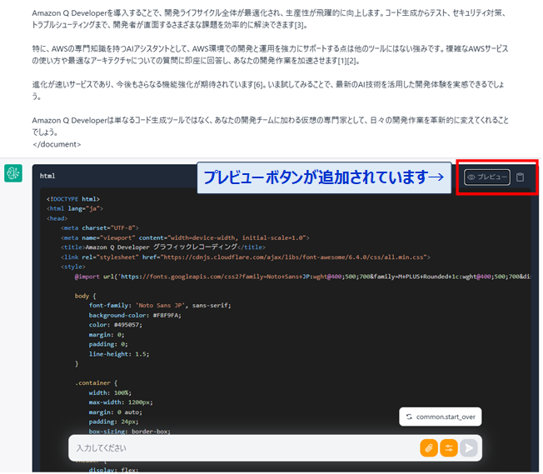Click the 'body {' code line
543x474 pixels.
pyautogui.click(x=85, y=296)
